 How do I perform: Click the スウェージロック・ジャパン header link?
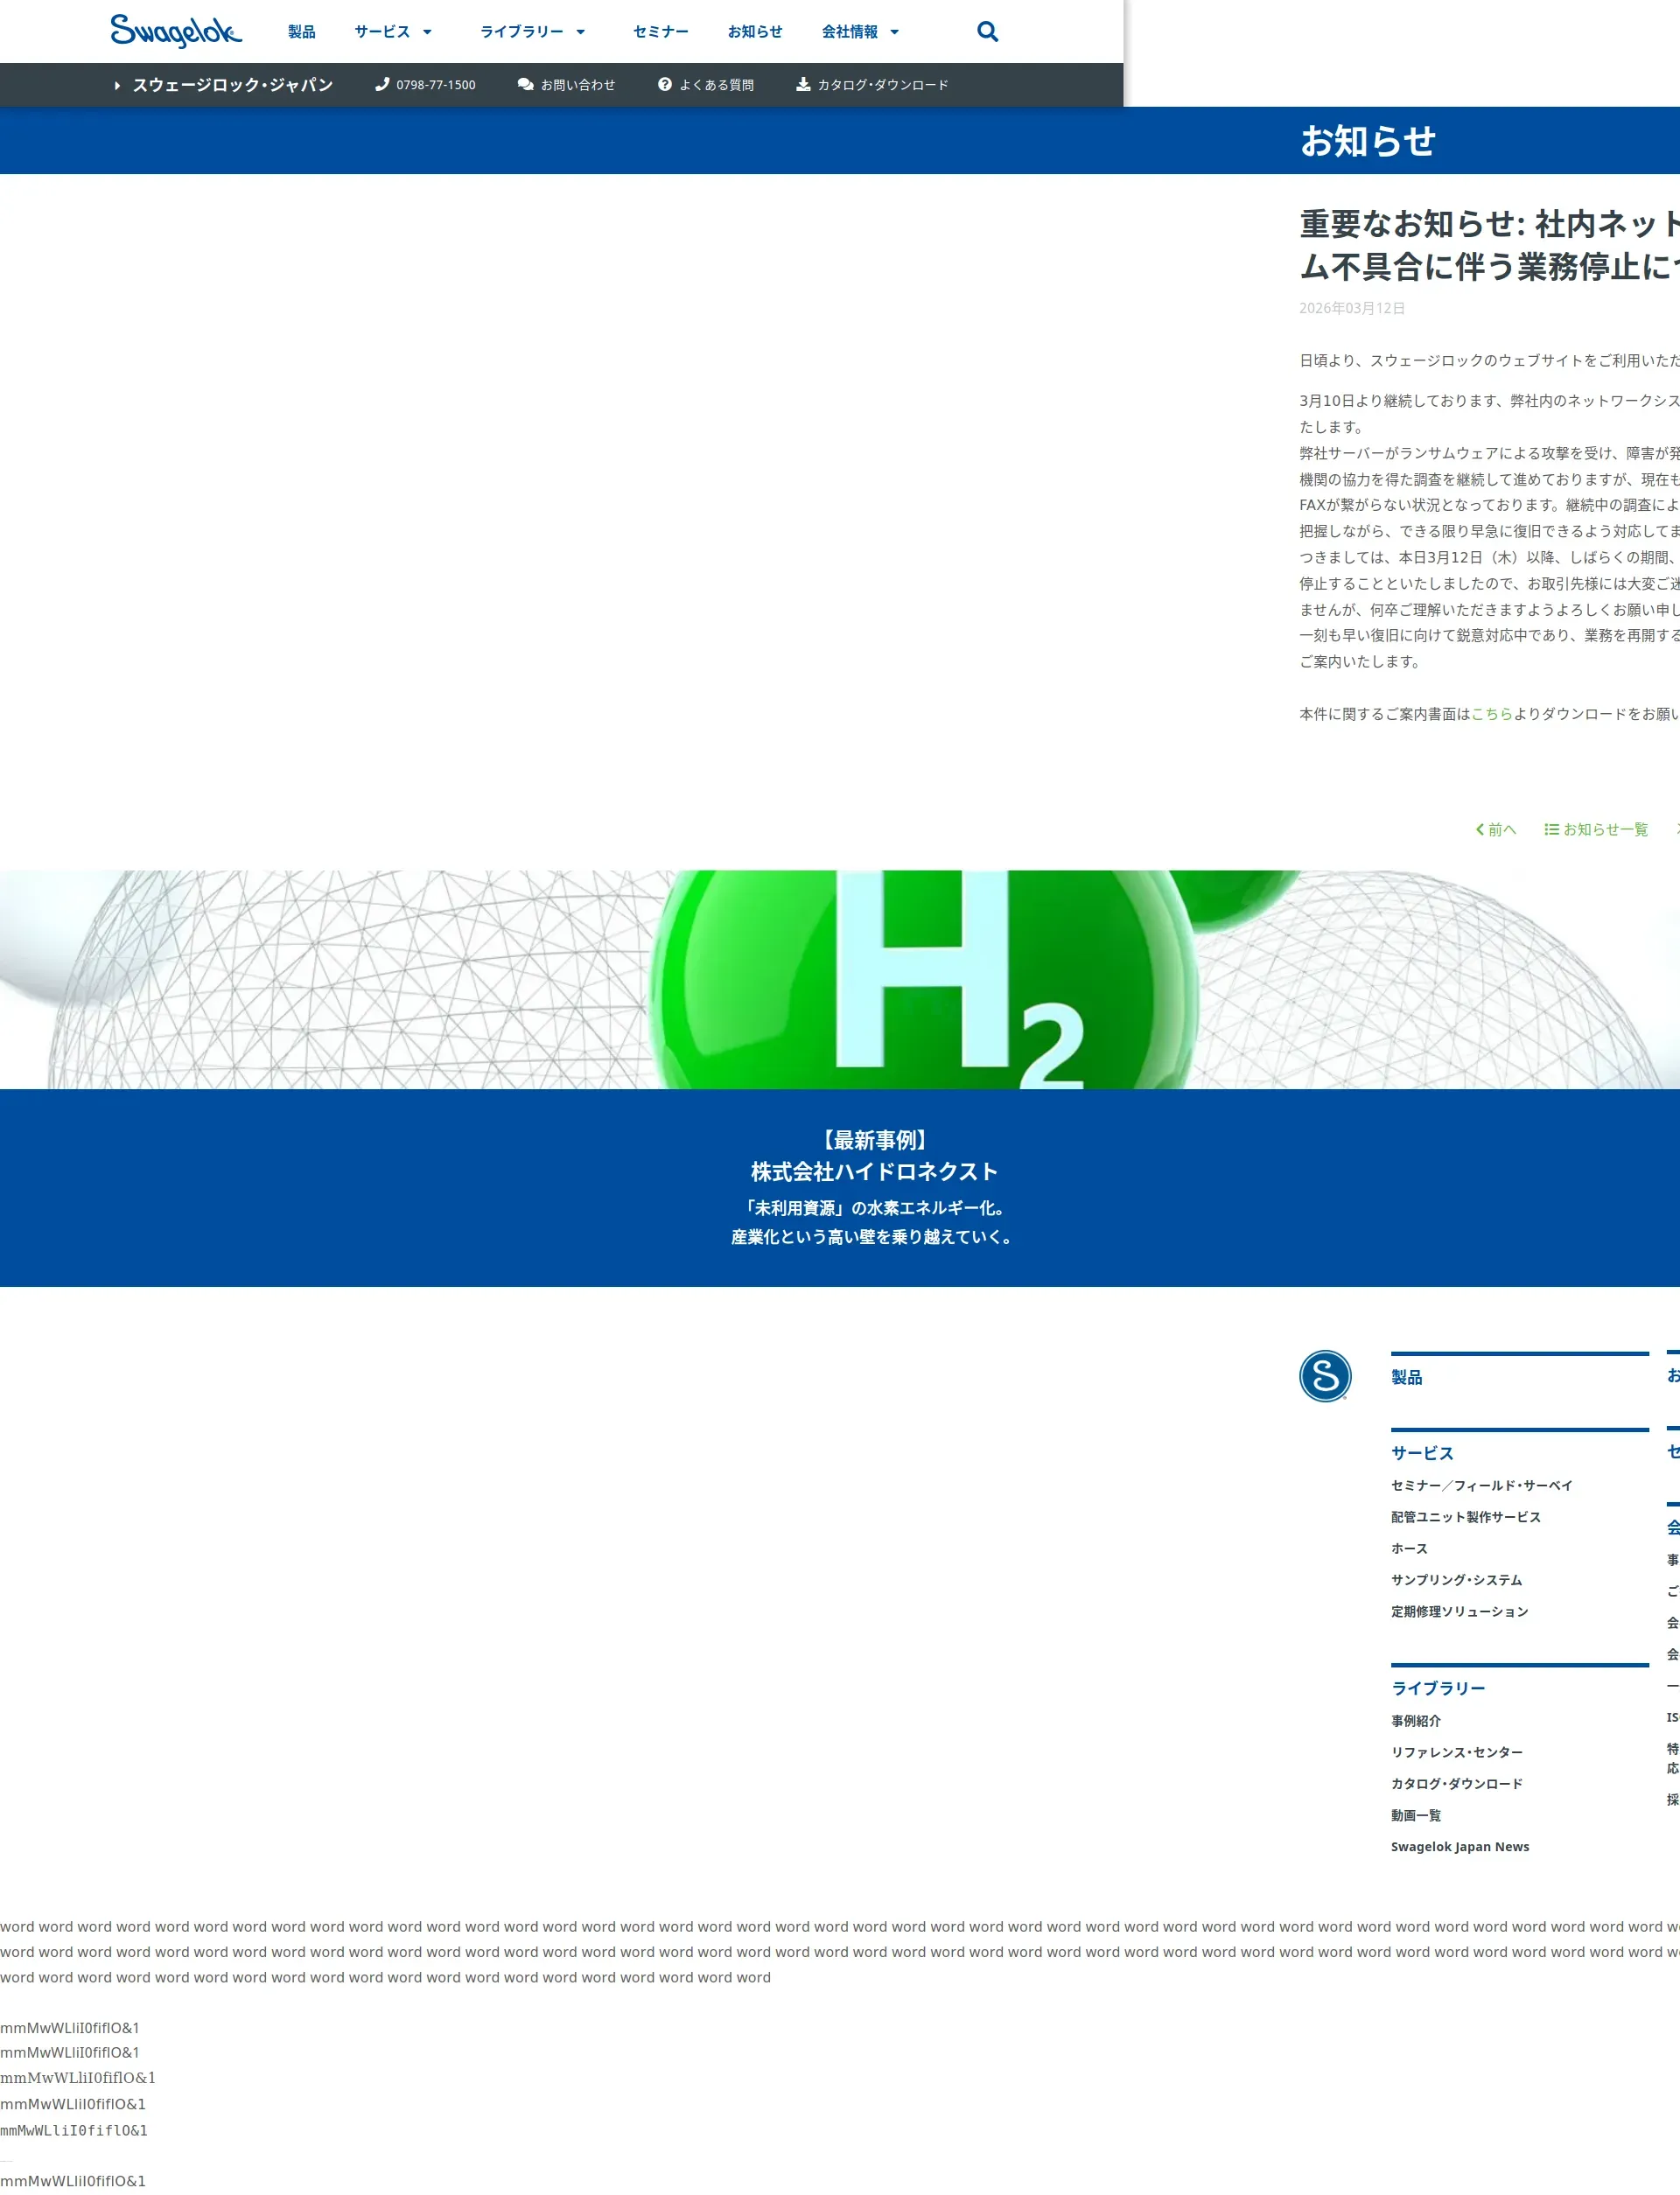pos(232,85)
